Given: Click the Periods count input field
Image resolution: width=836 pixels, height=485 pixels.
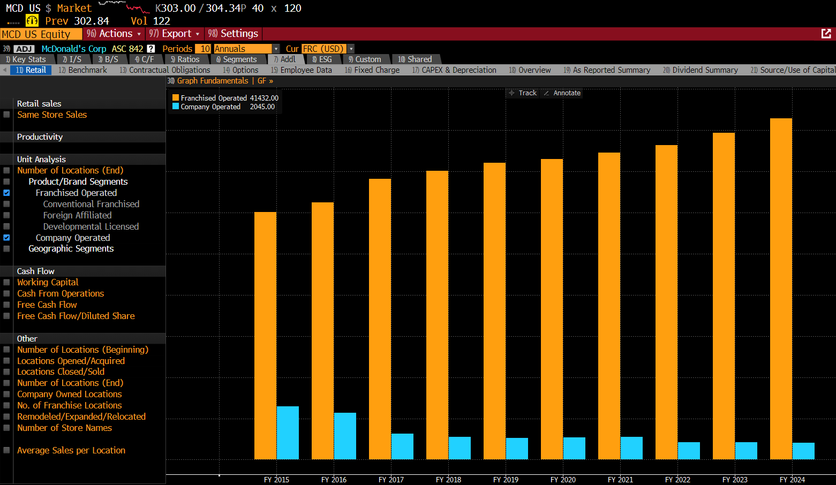Looking at the screenshot, I should tap(204, 49).
